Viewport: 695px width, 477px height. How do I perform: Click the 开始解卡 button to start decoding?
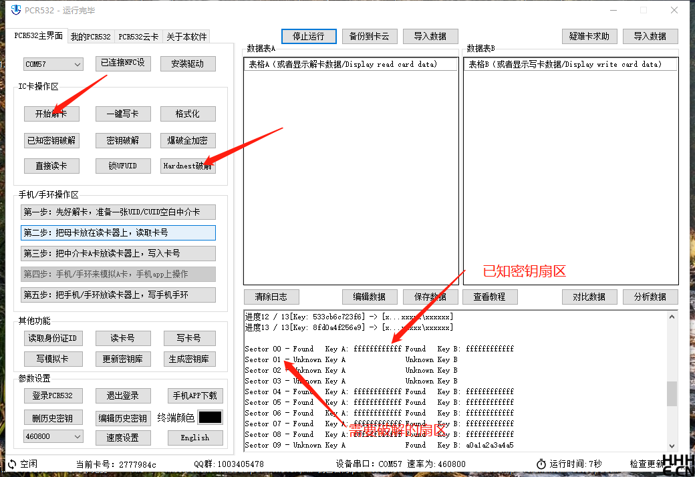click(x=51, y=114)
